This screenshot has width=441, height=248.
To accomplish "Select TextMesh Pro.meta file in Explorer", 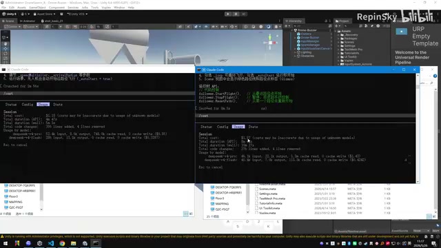I will (271, 198).
